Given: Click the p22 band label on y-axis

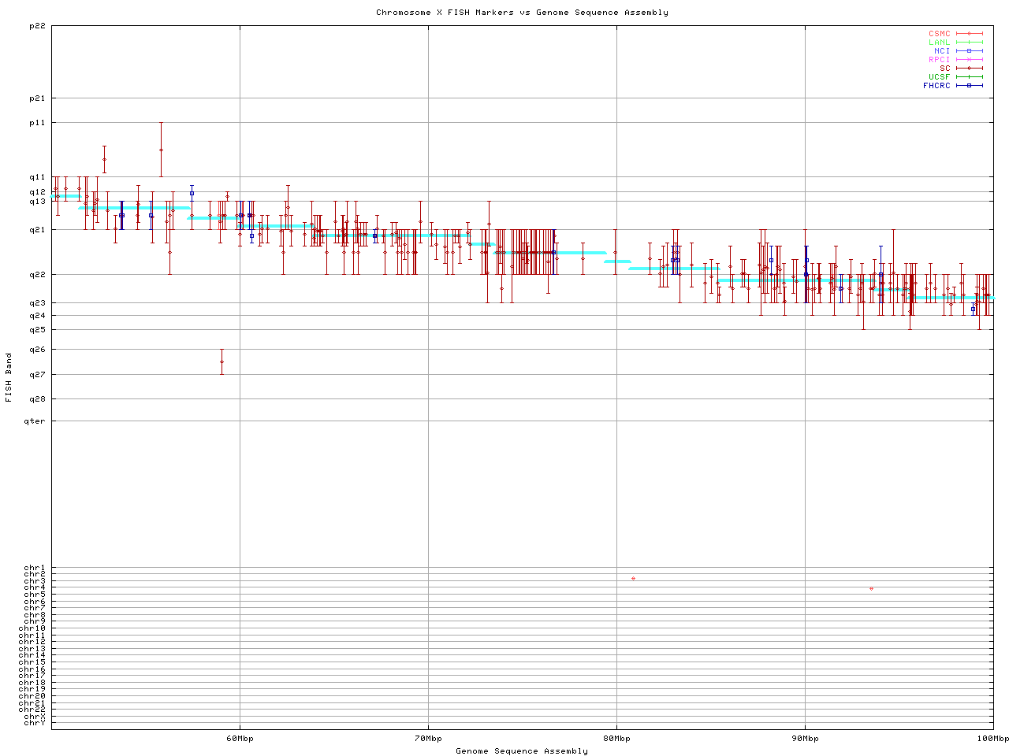Looking at the screenshot, I should click(x=37, y=26).
